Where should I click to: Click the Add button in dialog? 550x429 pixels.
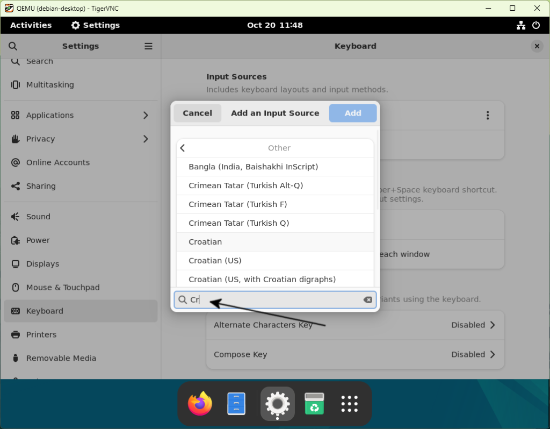point(353,113)
